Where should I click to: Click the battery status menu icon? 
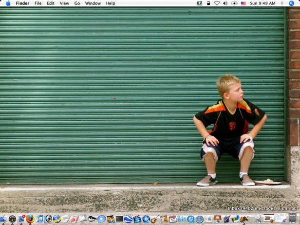(234, 3)
